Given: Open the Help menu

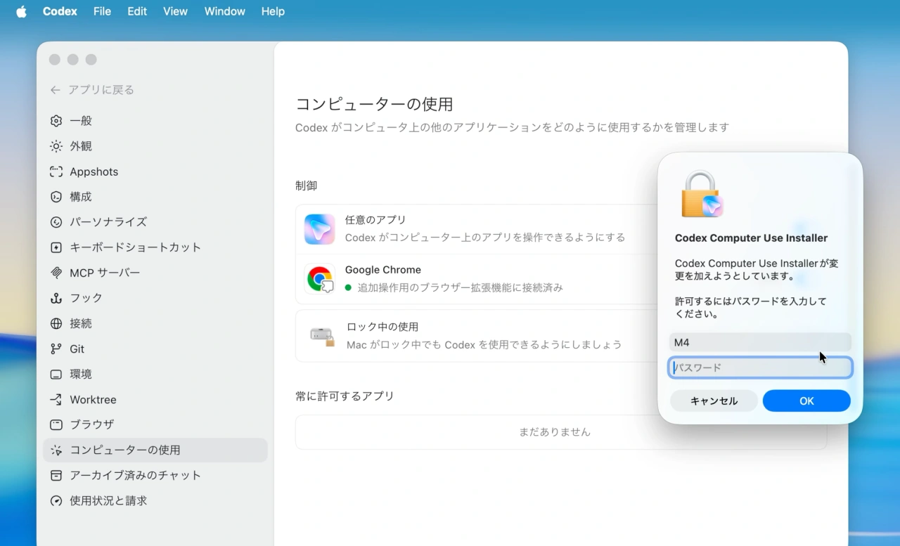Looking at the screenshot, I should [273, 11].
